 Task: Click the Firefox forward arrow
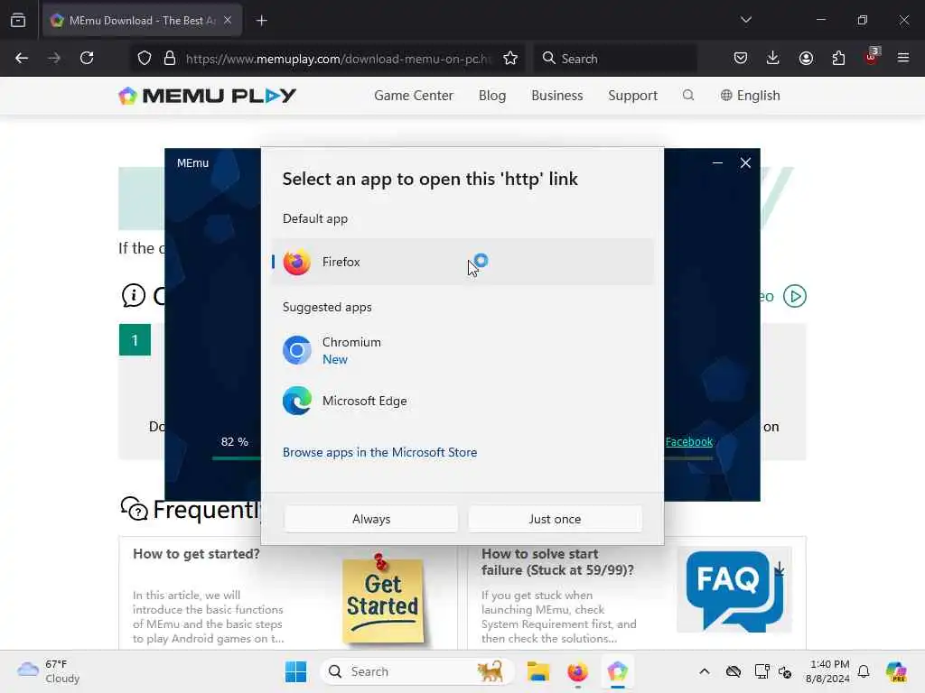(54, 58)
